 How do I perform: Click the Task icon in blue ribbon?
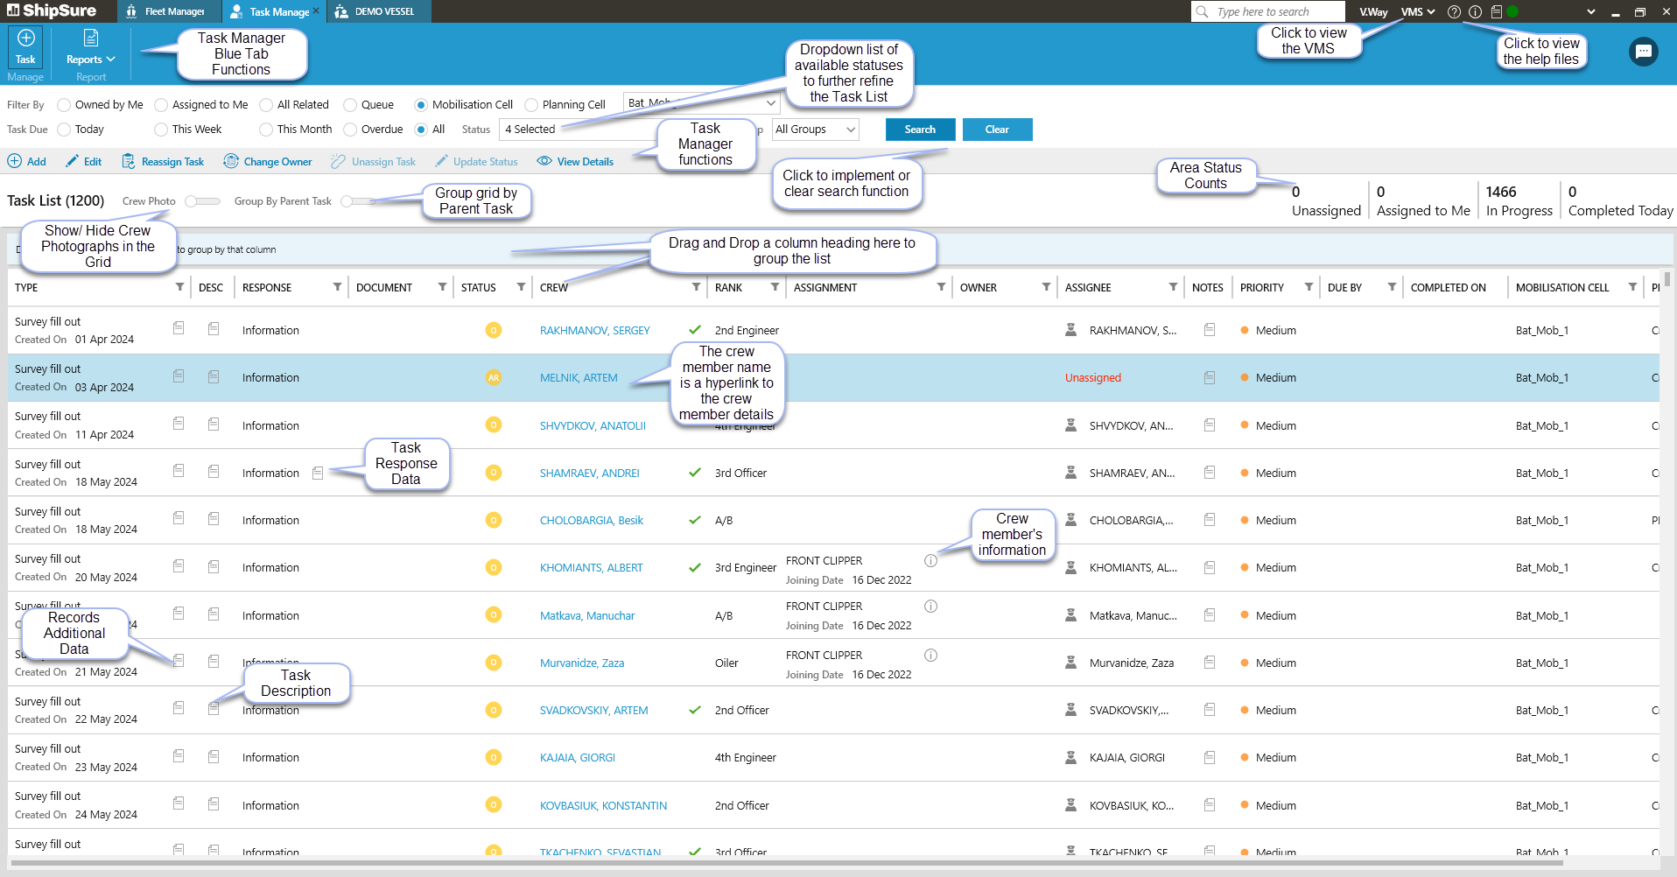(x=25, y=39)
